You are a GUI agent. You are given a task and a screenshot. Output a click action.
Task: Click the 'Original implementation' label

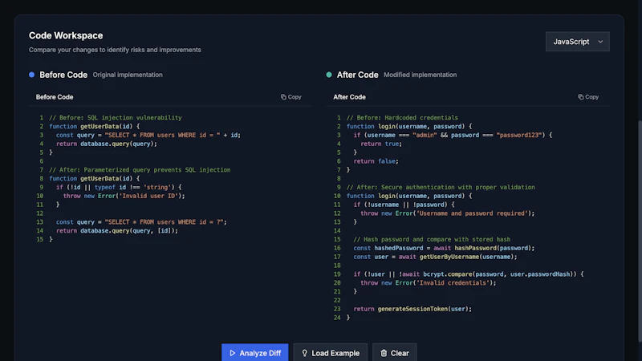[128, 75]
